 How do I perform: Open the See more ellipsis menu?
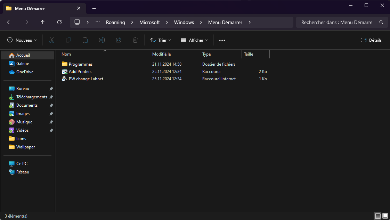pos(222,40)
